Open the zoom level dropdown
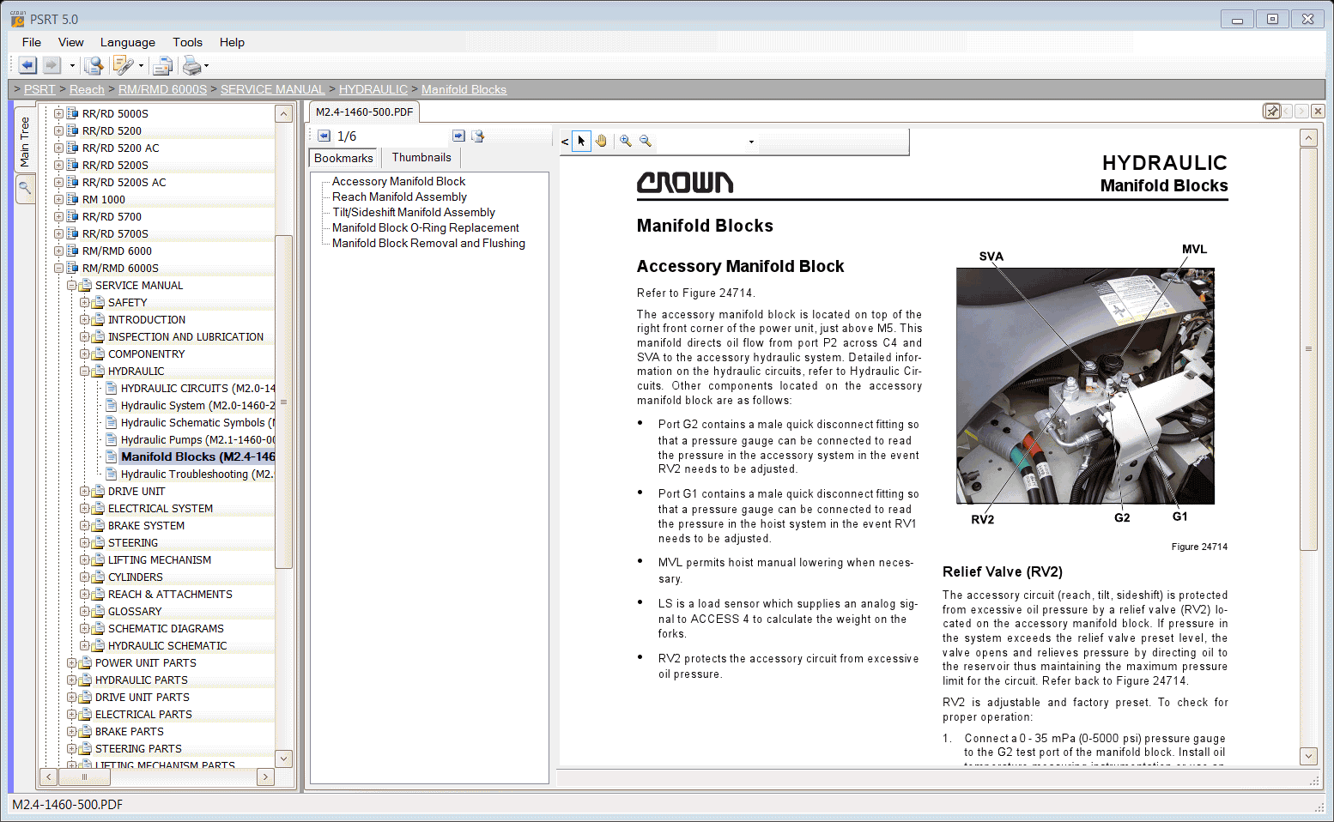 click(751, 142)
